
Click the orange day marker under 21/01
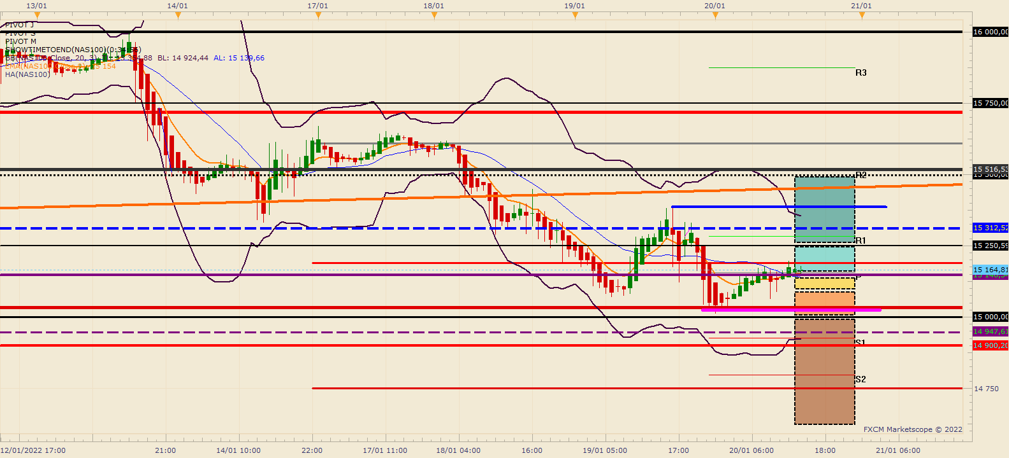point(862,15)
